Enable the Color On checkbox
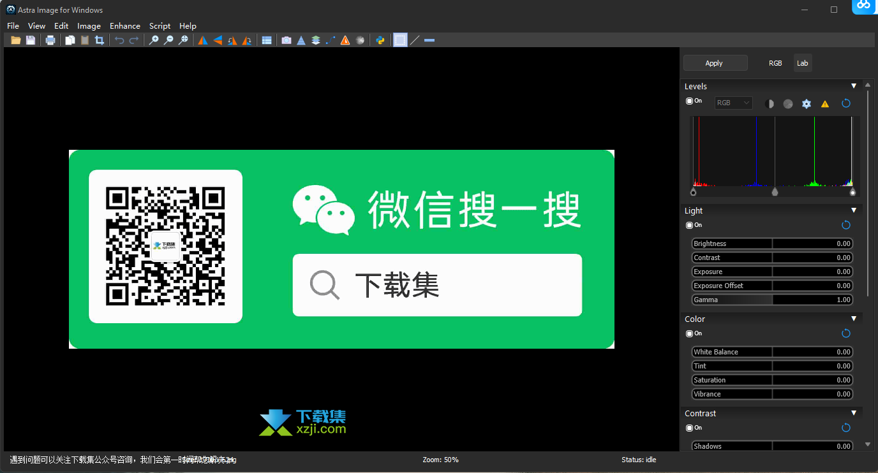This screenshot has width=878, height=473. click(689, 333)
